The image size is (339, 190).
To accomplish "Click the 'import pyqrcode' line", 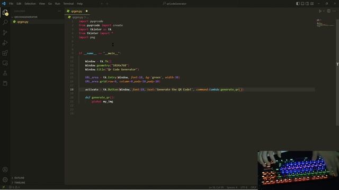I will (x=91, y=21).
